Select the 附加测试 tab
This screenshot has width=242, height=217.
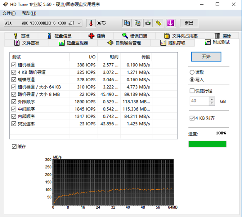[x=217, y=42]
